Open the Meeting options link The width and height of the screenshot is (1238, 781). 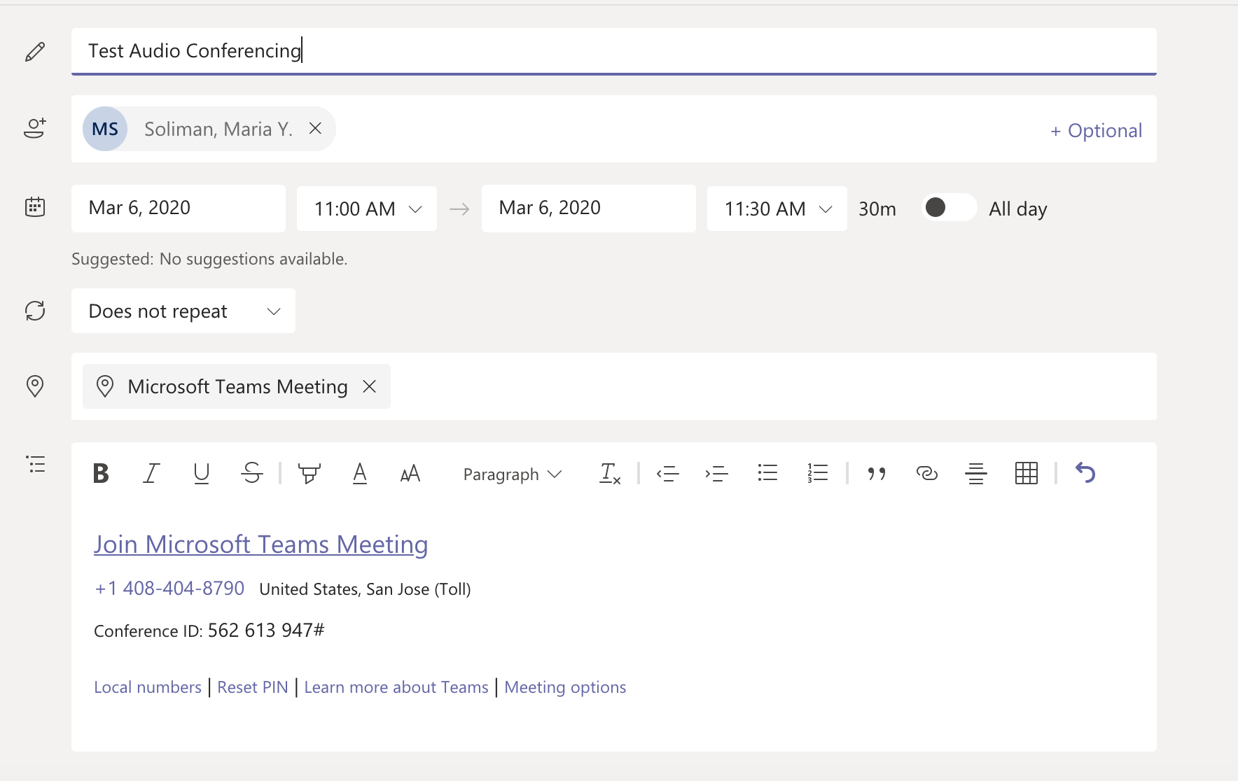tap(565, 687)
